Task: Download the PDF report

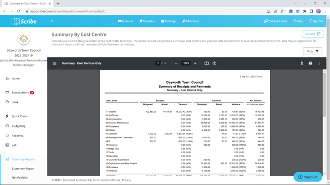Action: pyautogui.click(x=301, y=63)
